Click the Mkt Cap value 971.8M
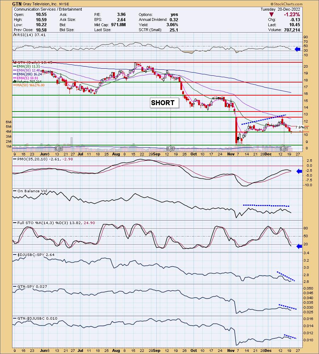The width and height of the screenshot is (319, 354). click(118, 25)
